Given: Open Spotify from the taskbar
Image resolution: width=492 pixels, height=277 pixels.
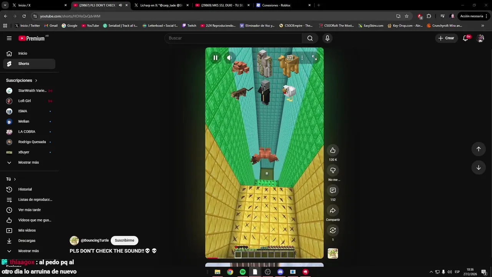Looking at the screenshot, I should pos(243,272).
